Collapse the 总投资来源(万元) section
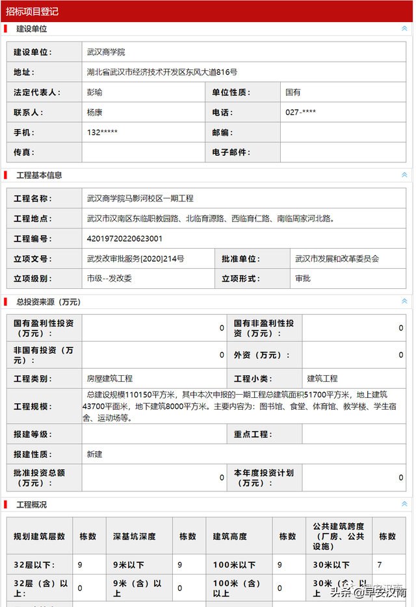416x607 pixels. [404, 301]
